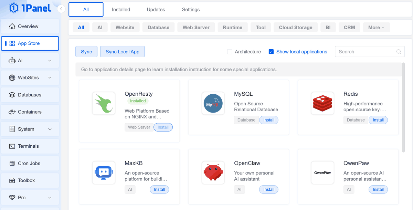Open the OpenClaw app logo
The height and width of the screenshot is (210, 413).
(x=213, y=172)
